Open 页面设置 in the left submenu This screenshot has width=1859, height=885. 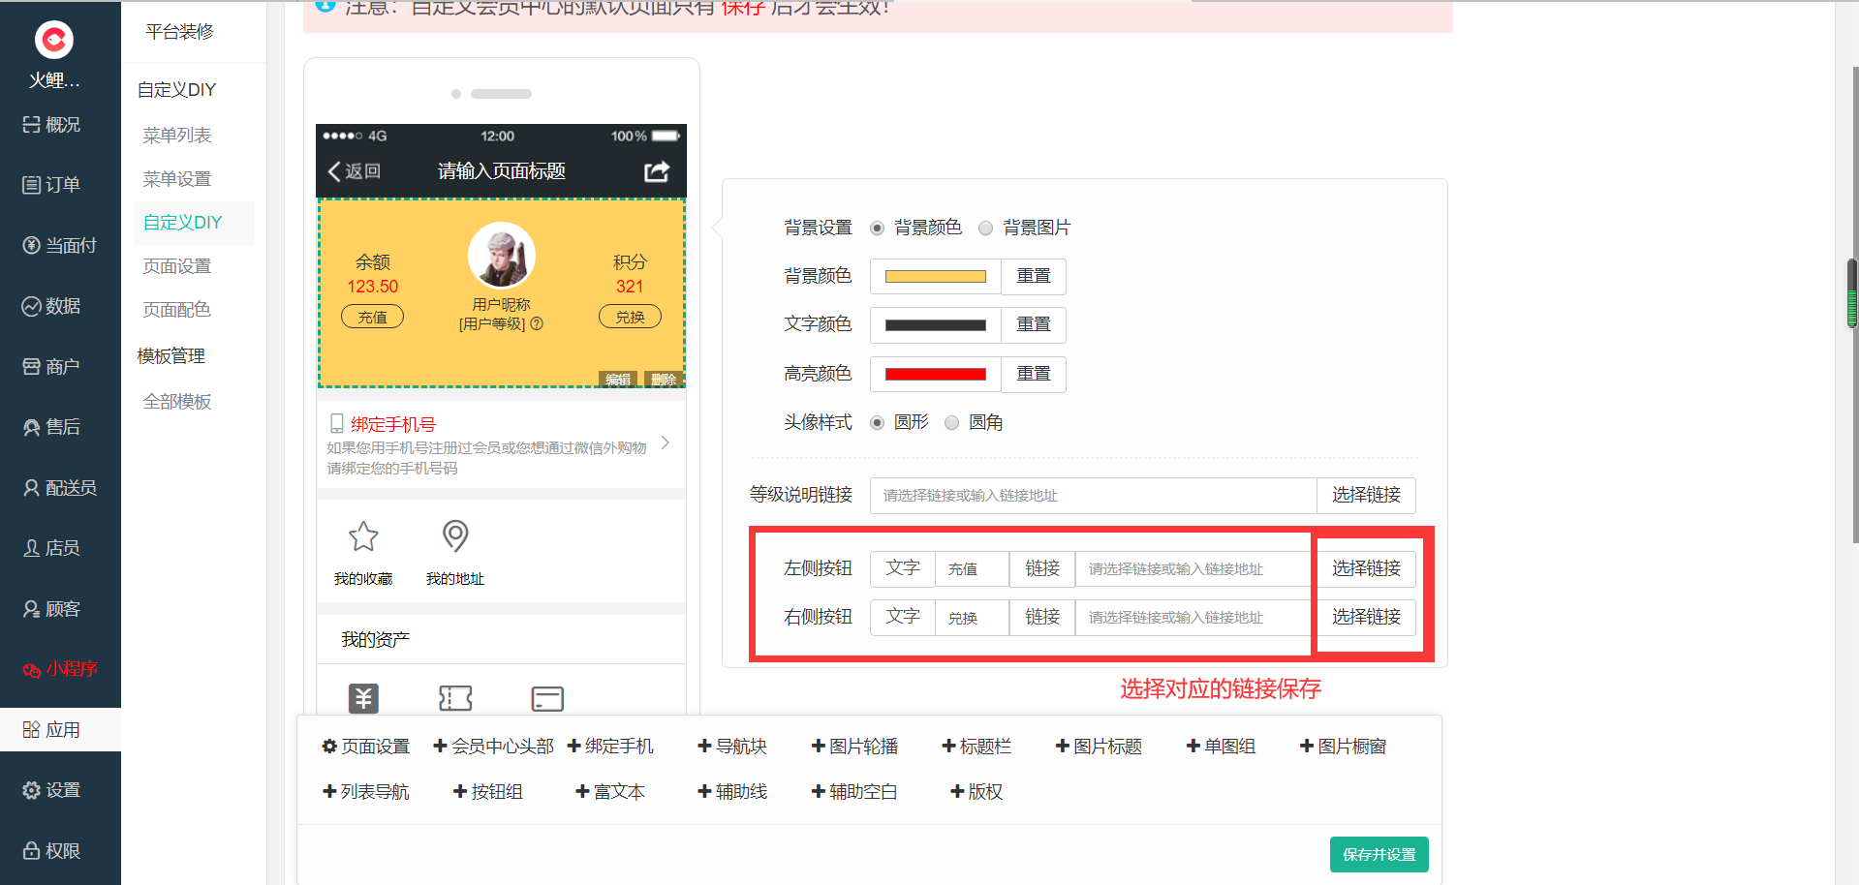pyautogui.click(x=177, y=266)
